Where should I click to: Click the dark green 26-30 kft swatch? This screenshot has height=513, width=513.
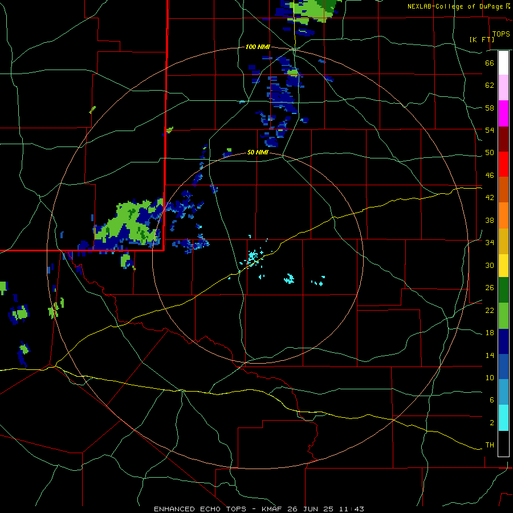pos(503,290)
